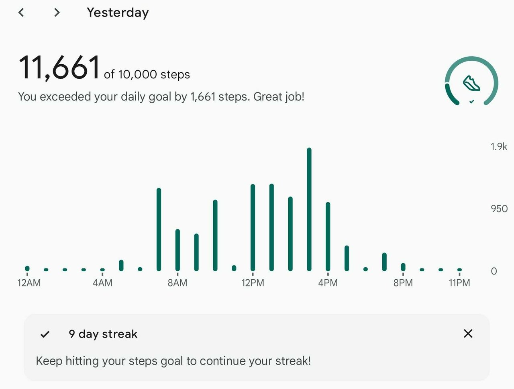Tap the shoe steps goal ring icon

[471, 82]
